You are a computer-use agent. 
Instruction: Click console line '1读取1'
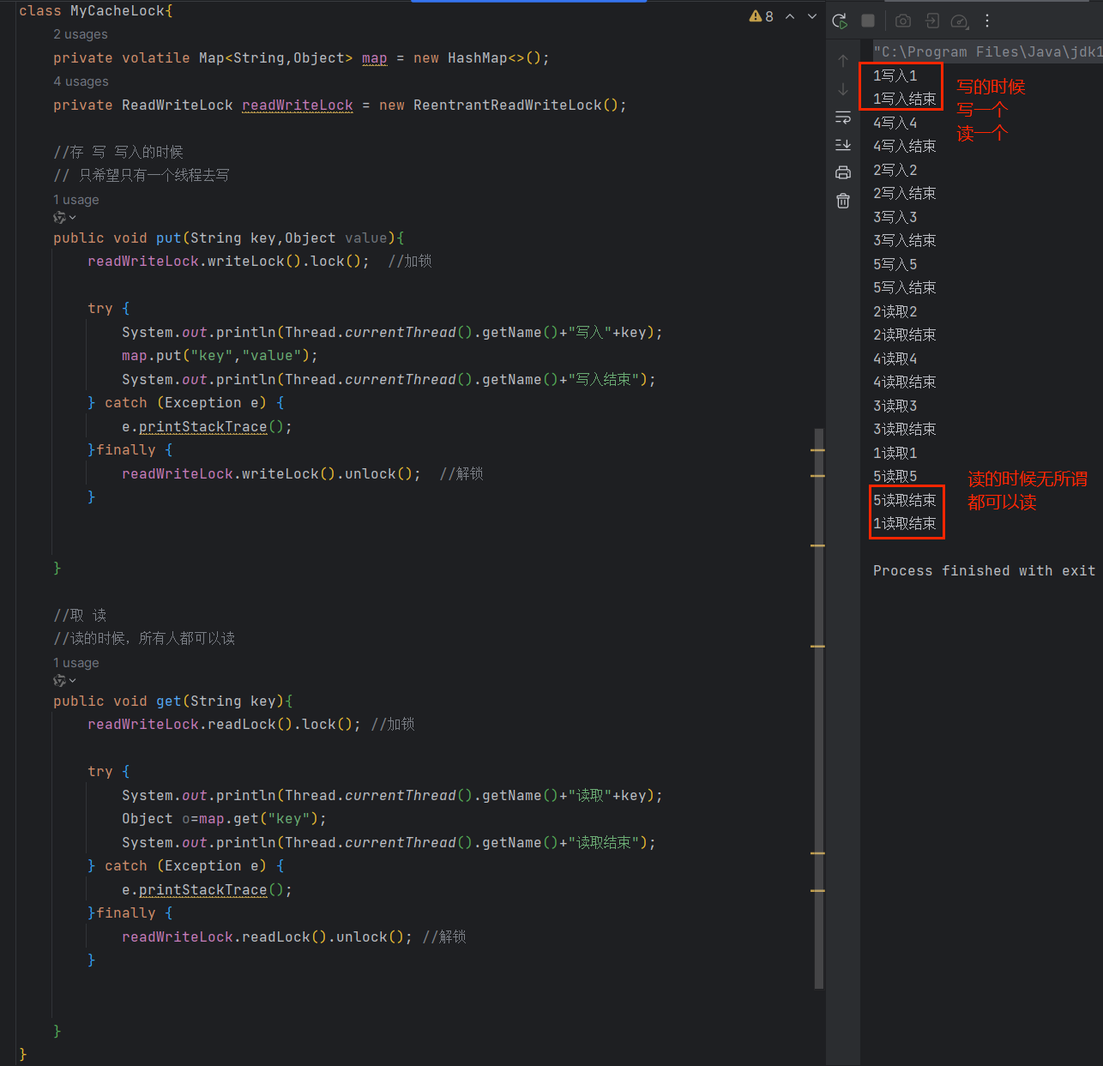[895, 453]
